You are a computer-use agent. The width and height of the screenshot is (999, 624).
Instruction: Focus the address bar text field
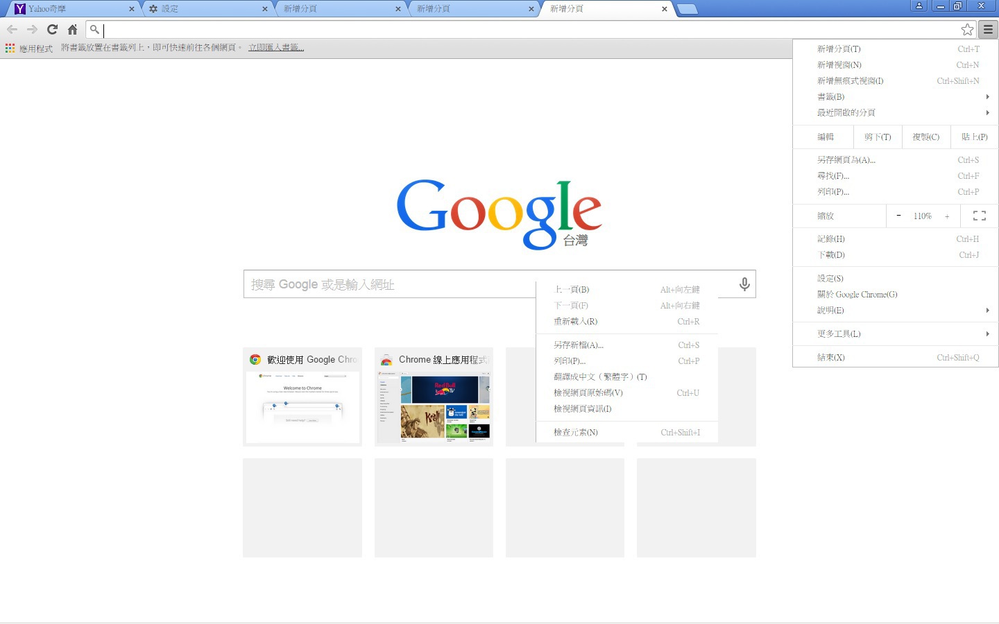(531, 29)
